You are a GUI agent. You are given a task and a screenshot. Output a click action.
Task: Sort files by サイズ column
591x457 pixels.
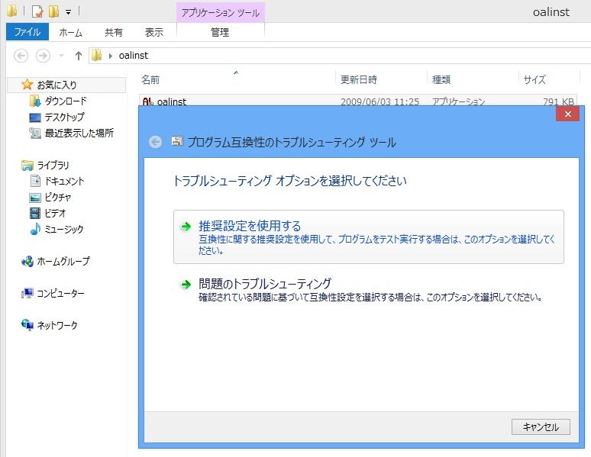pyautogui.click(x=534, y=79)
